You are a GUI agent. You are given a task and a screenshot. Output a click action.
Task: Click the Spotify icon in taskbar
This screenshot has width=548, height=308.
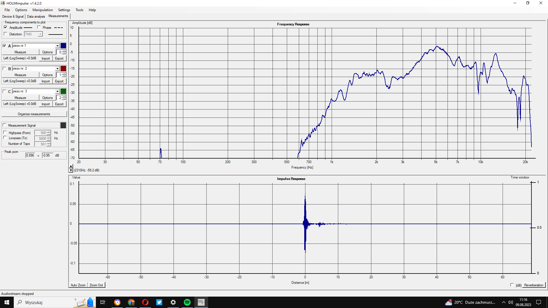pyautogui.click(x=187, y=302)
